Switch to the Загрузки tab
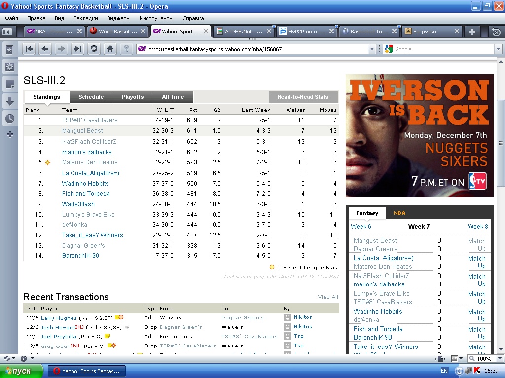 432,31
